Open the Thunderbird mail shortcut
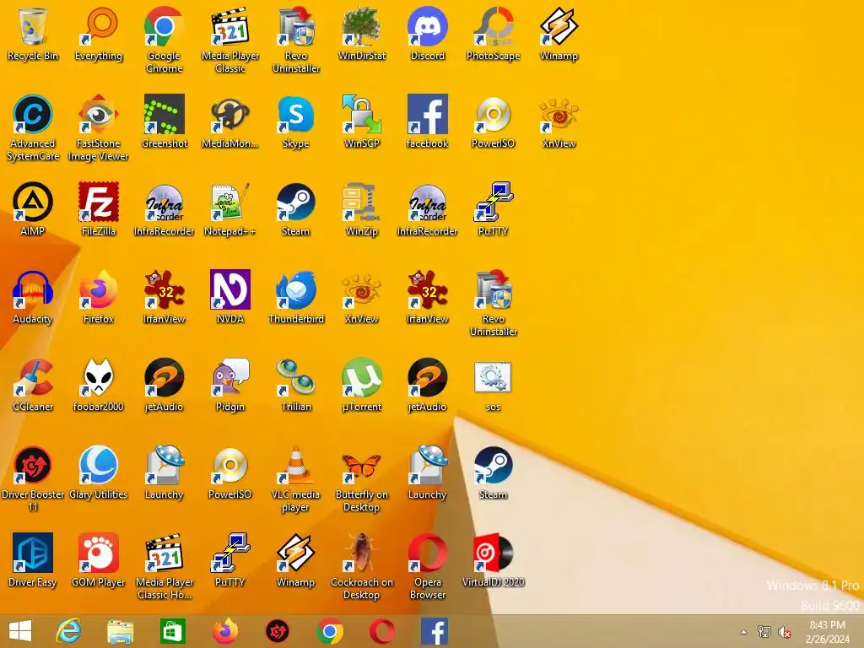864x648 pixels. point(296,298)
